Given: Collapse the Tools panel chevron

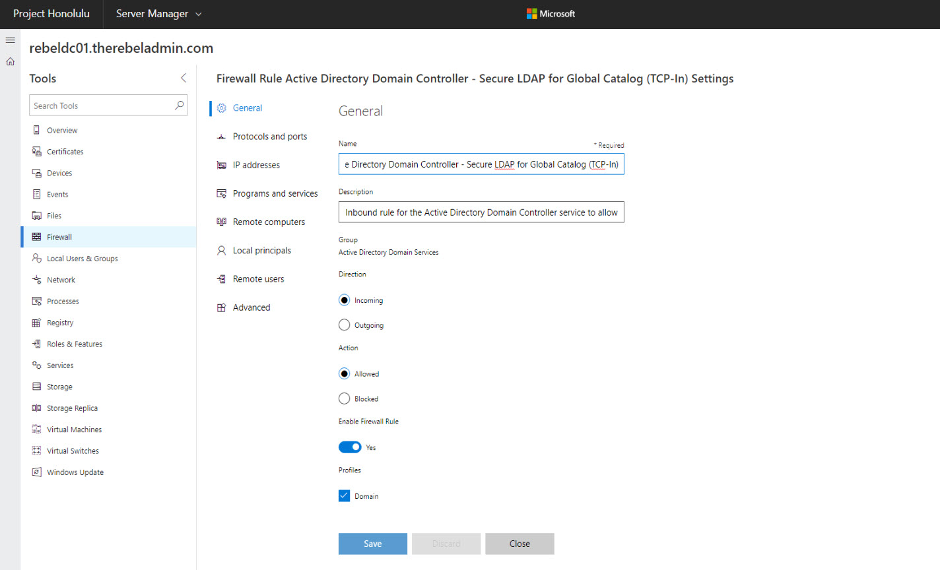Looking at the screenshot, I should 184,78.
